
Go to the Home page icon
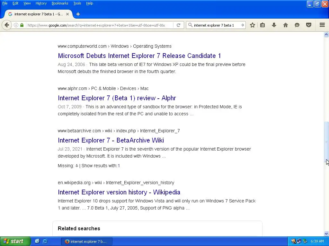pos(286,25)
